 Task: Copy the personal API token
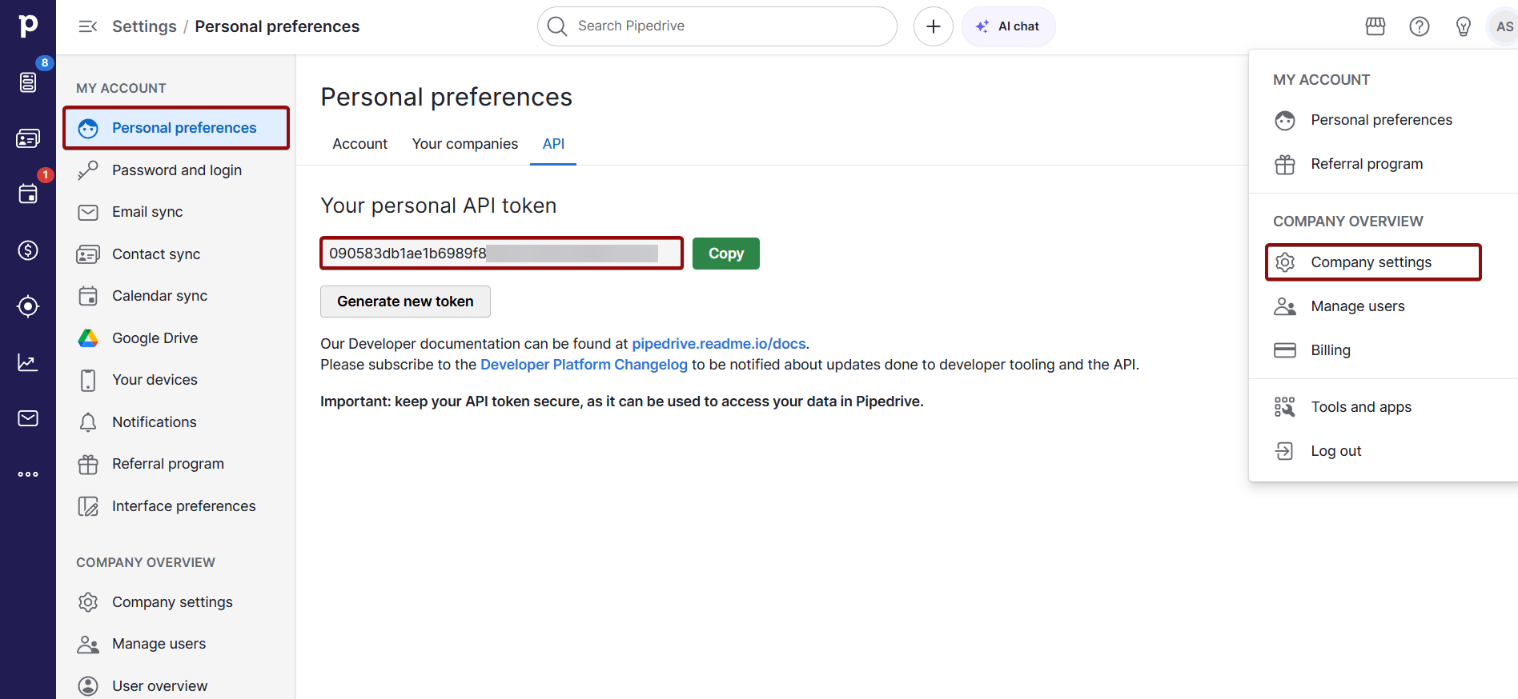pos(725,254)
